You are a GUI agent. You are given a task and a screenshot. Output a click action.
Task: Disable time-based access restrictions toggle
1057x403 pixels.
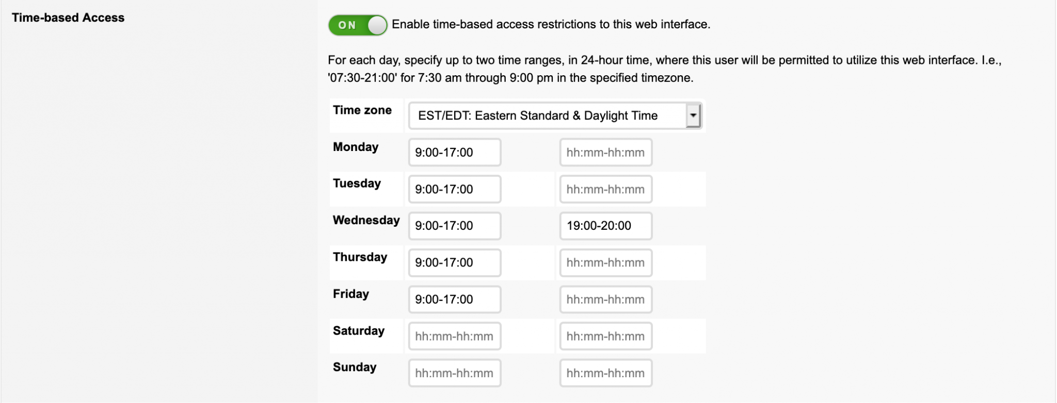358,24
